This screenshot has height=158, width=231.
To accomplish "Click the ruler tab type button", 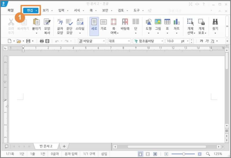I will coord(6,48).
